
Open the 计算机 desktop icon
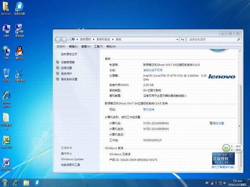pos(6,29)
